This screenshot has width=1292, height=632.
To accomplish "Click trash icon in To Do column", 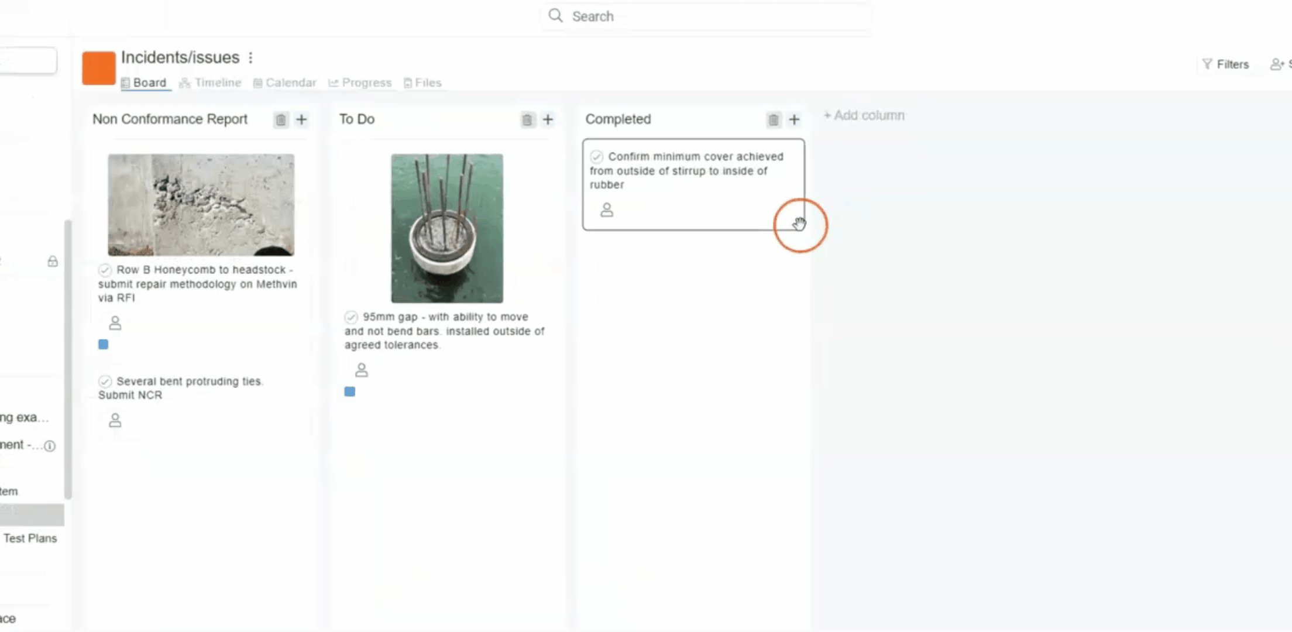I will 527,120.
